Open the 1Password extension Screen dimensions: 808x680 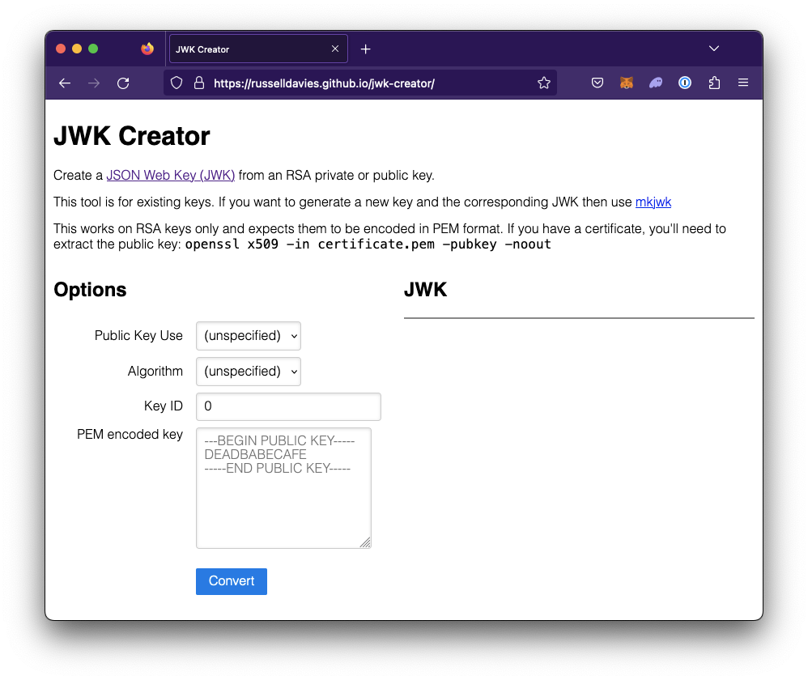[685, 83]
